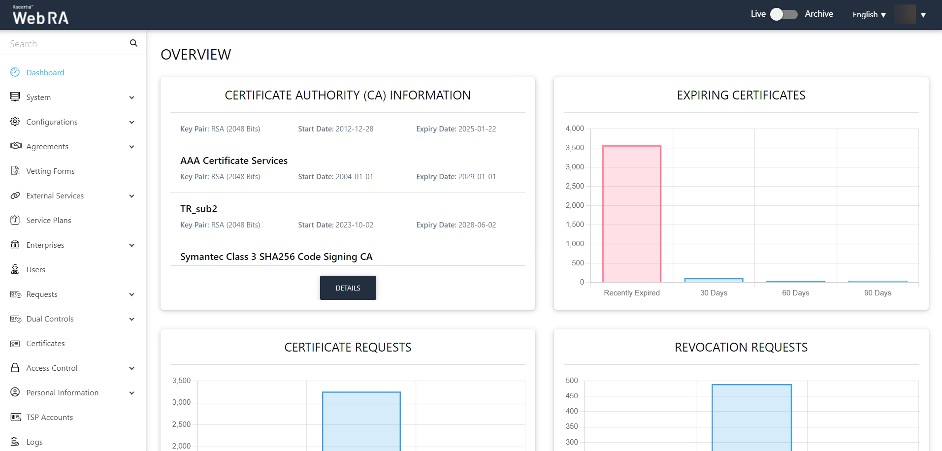942x451 pixels.
Task: Open Certificates in the sidebar
Action: pos(45,343)
